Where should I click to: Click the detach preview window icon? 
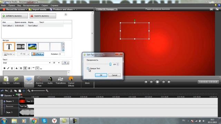click(x=217, y=9)
